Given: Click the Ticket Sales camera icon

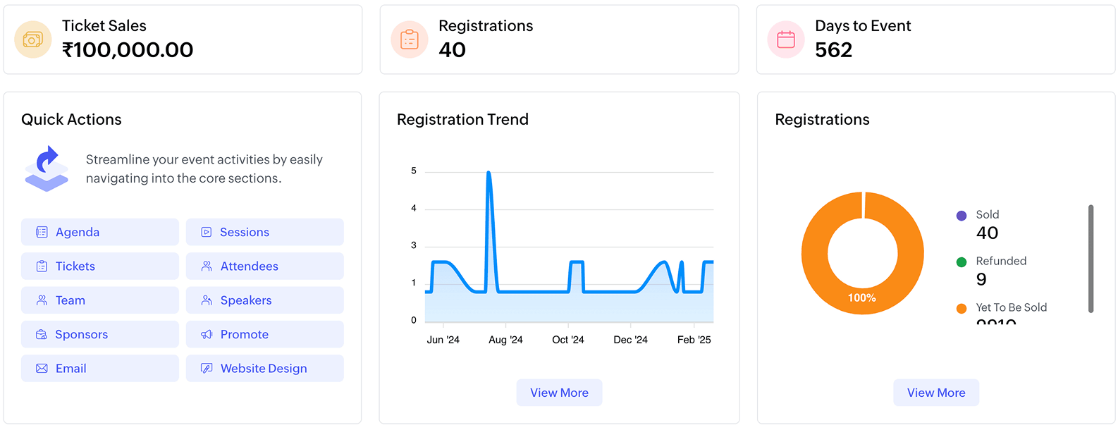Looking at the screenshot, I should click(32, 39).
